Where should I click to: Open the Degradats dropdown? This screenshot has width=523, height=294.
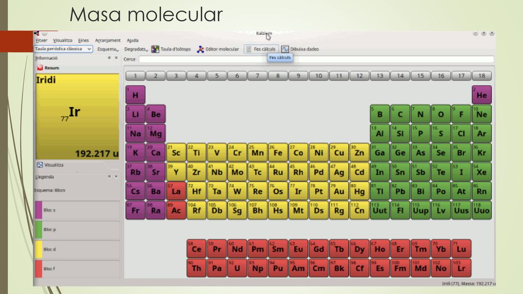(x=136, y=50)
